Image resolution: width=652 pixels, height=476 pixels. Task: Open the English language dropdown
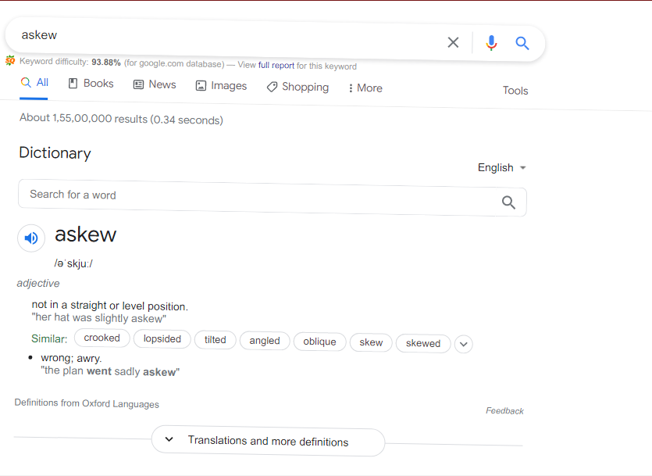point(501,167)
